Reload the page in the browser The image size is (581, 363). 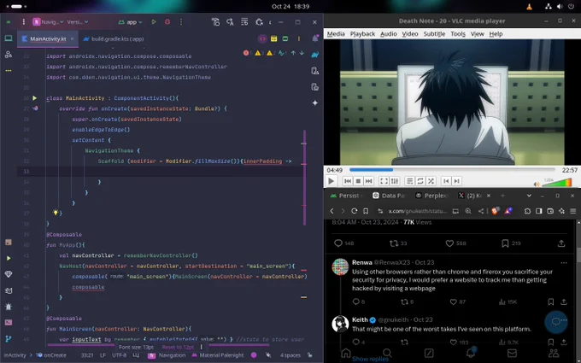[x=355, y=211]
